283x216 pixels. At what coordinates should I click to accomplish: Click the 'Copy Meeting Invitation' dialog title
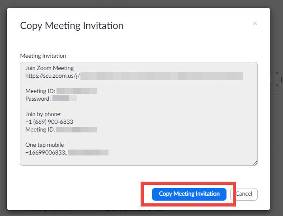pyautogui.click(x=72, y=25)
